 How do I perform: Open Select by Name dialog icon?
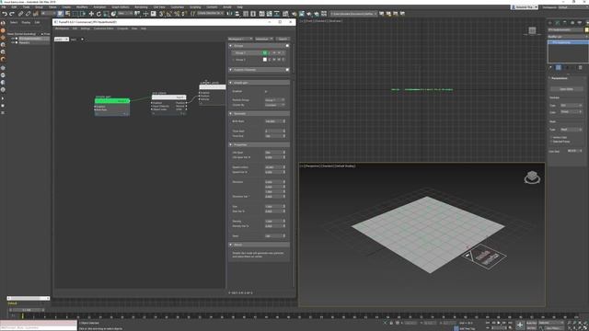point(68,14)
